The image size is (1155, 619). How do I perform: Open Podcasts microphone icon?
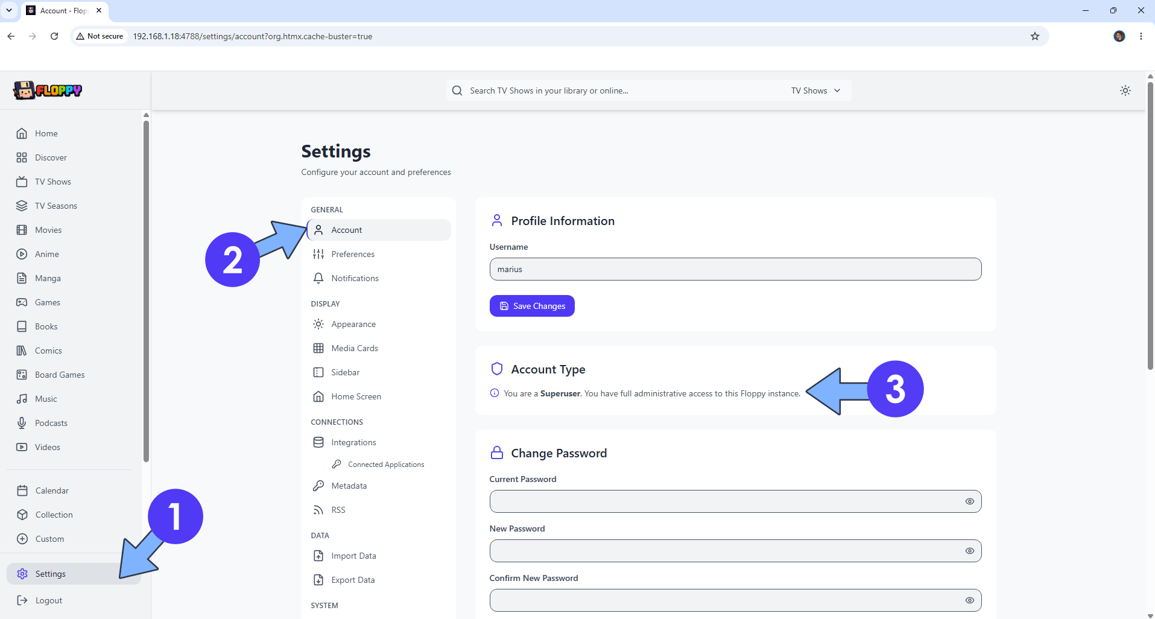22,423
